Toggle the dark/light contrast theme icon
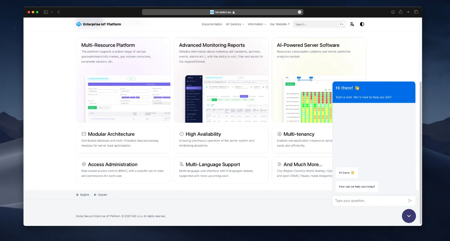Viewport: 450px width, 241px height. (x=362, y=24)
